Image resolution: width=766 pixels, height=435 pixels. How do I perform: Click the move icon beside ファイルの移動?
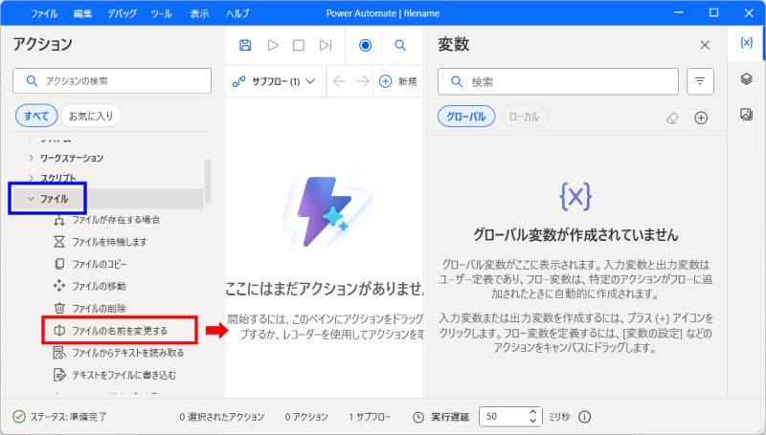pos(59,286)
